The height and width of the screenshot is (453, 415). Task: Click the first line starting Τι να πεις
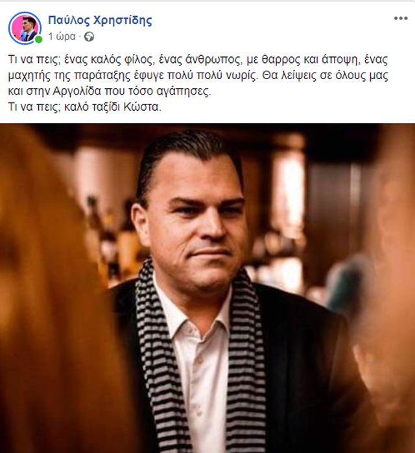pyautogui.click(x=198, y=60)
